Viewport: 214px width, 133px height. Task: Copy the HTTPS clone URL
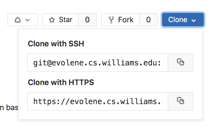181,101
